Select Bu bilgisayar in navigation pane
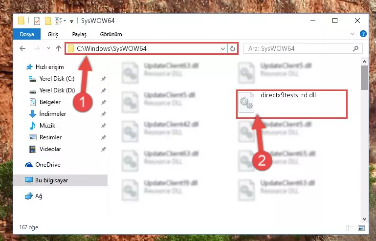Screen dimensions: 376x241 point(60,180)
